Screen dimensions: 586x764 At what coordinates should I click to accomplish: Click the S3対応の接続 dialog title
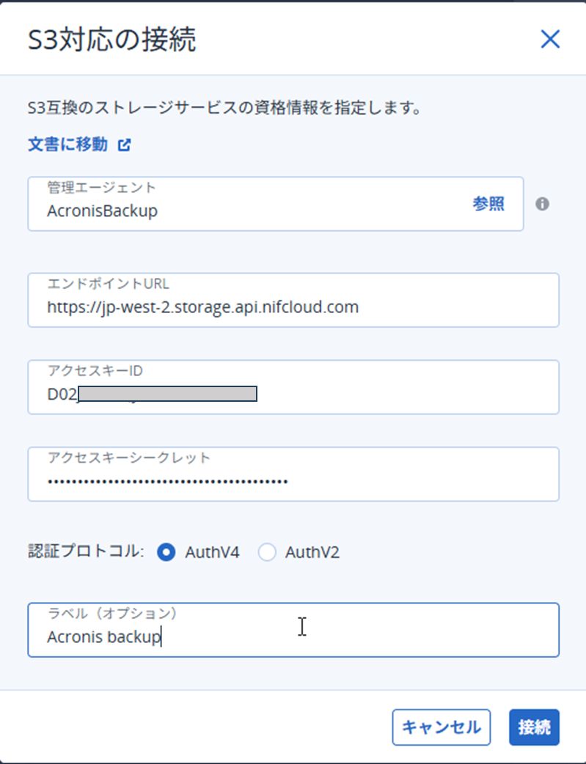tap(111, 40)
